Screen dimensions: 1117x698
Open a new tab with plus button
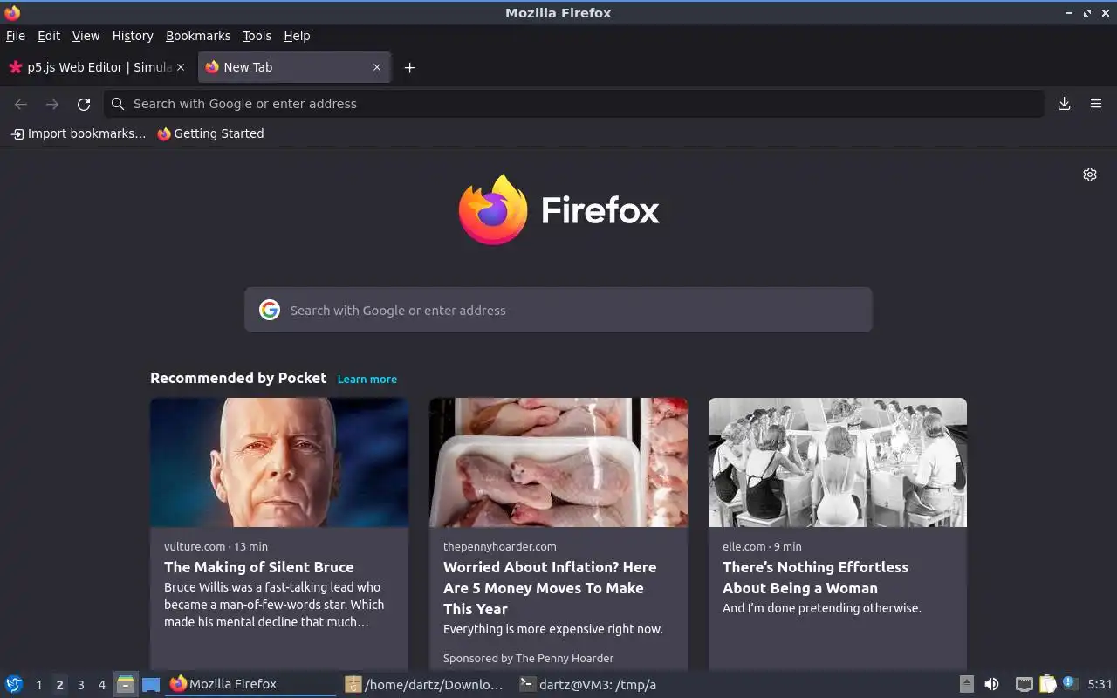tap(409, 67)
